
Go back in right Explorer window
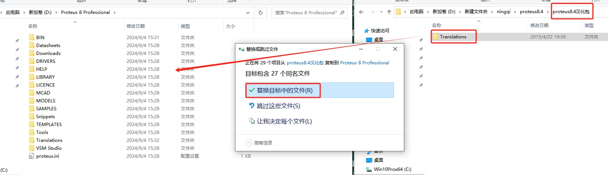tap(361, 12)
